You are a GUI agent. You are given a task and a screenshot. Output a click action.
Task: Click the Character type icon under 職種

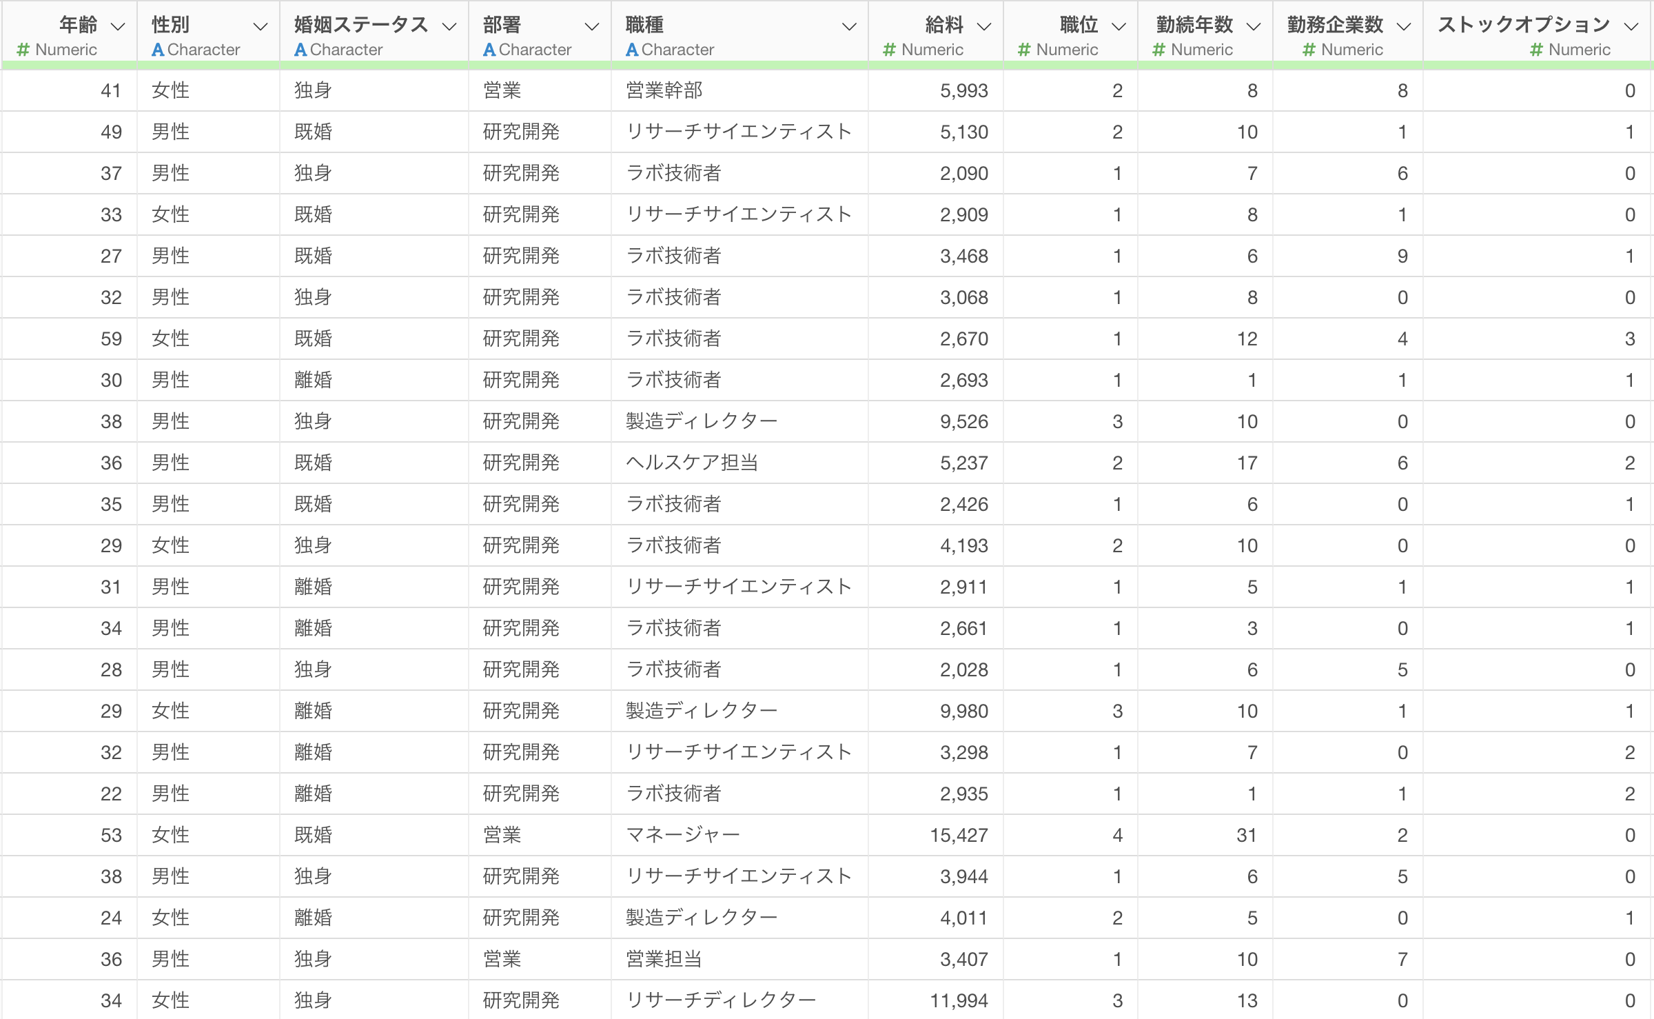(632, 50)
